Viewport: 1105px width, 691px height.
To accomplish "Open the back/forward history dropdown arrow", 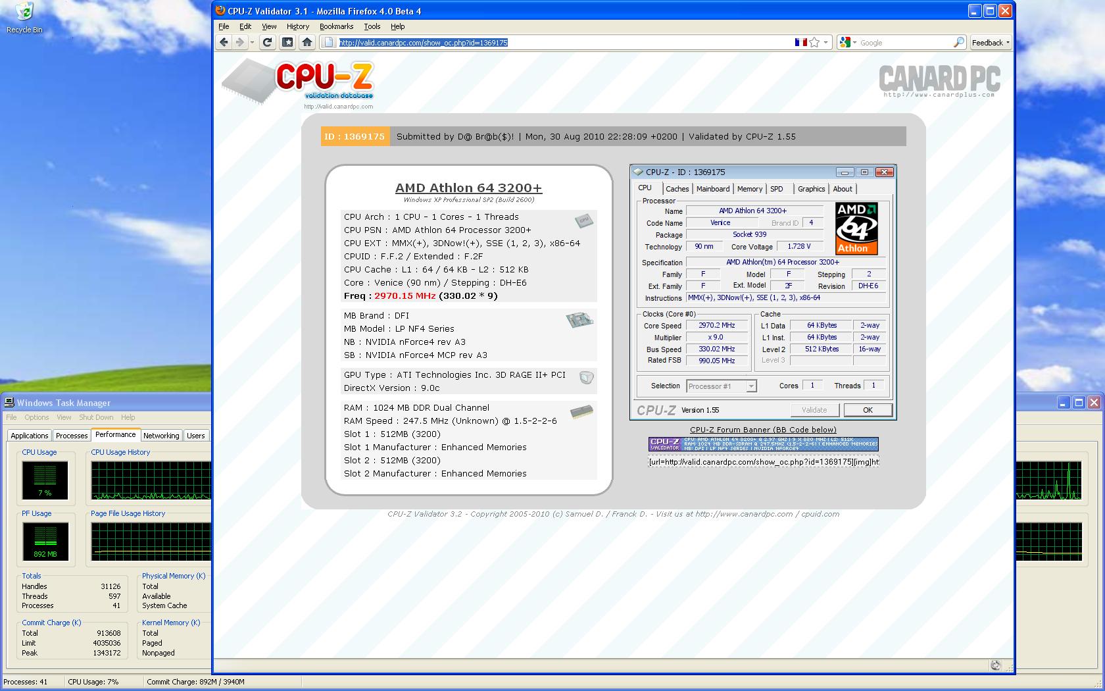I will click(252, 43).
